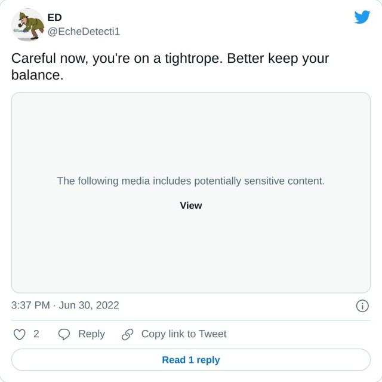Screen dimensions: 382x382
Task: Click the 3:37 PM time text
Action: 30,305
